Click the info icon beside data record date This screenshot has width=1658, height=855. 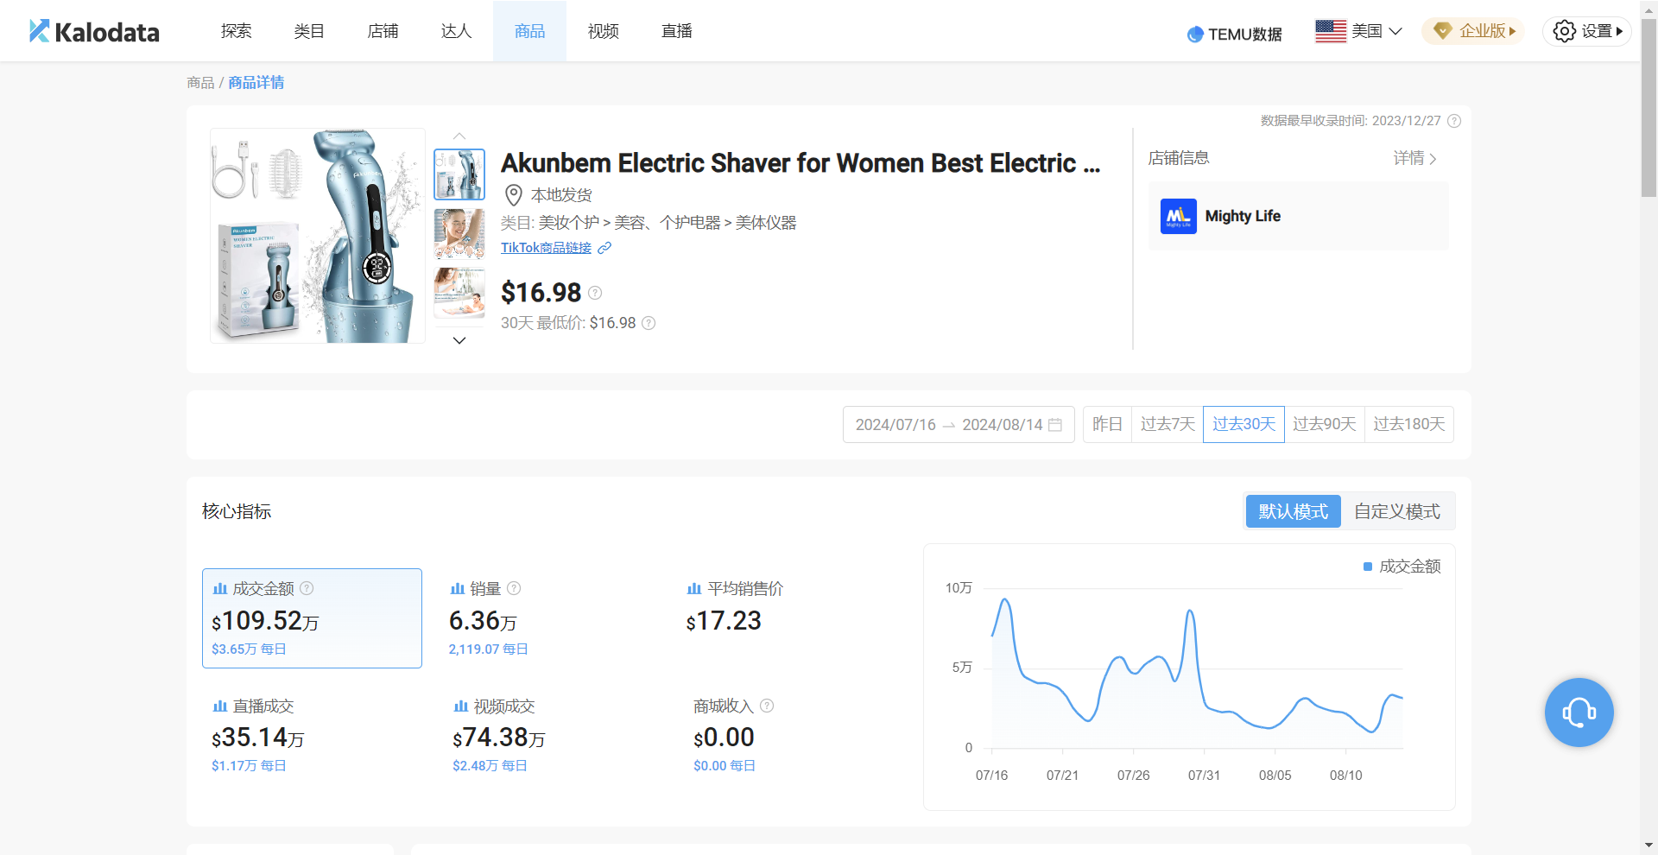(1454, 121)
